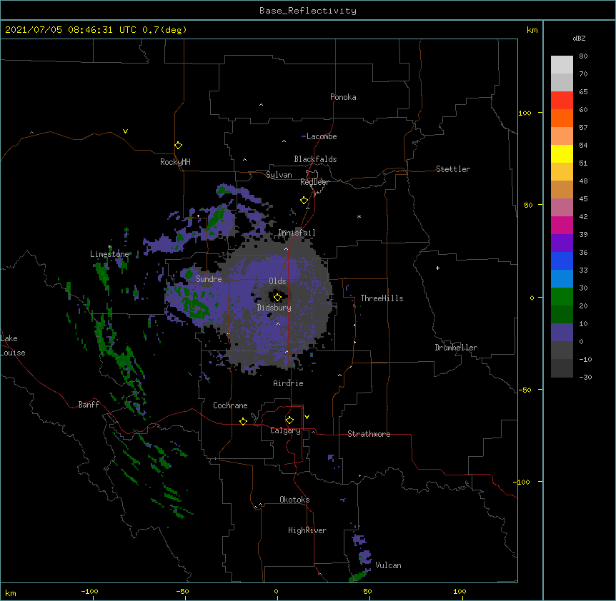
Task: Click the purple 36–39 dBZ legend swatch
Action: click(562, 243)
